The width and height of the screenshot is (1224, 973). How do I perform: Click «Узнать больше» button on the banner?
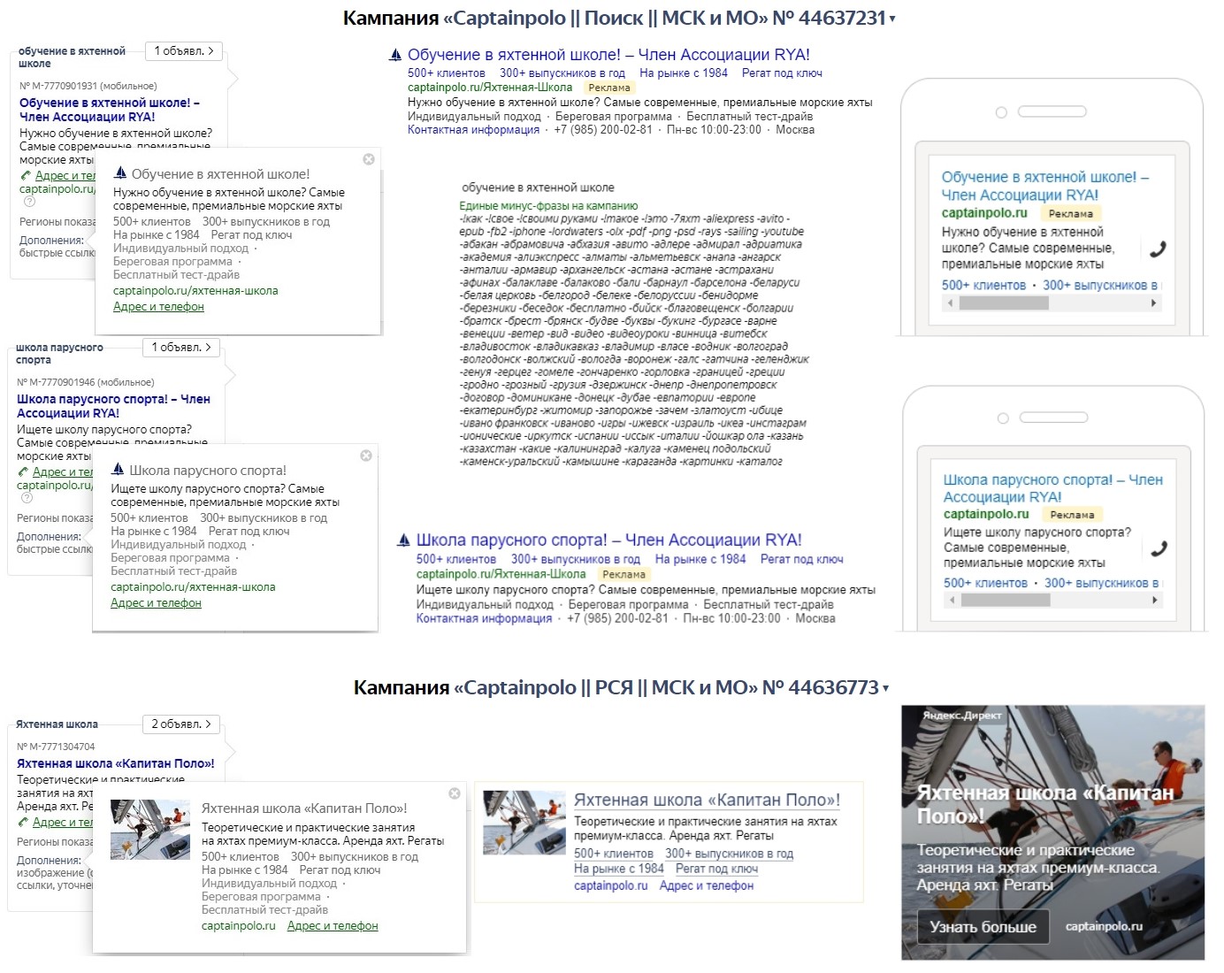point(983,927)
